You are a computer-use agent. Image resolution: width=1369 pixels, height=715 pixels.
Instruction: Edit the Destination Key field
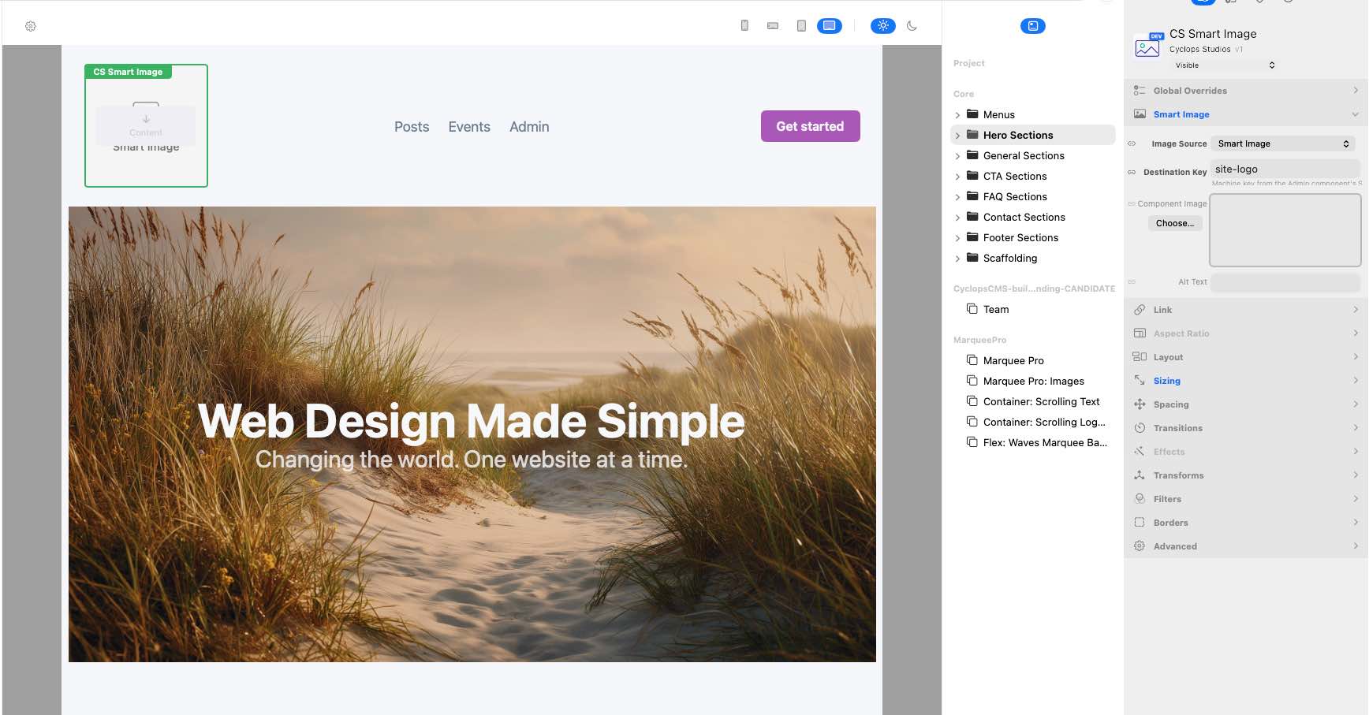tap(1285, 169)
